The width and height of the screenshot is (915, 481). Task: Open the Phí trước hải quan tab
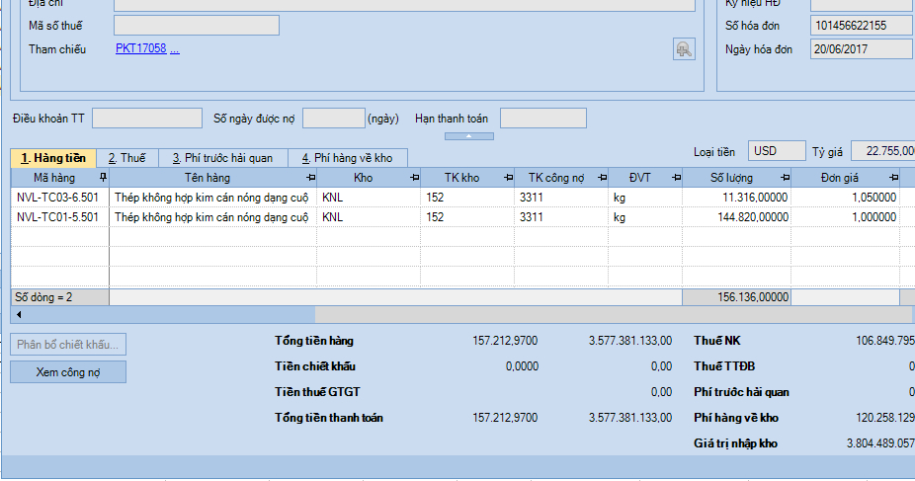pyautogui.click(x=221, y=158)
